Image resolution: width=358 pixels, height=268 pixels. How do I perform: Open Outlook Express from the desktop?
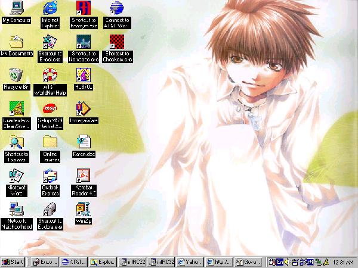tap(50, 177)
